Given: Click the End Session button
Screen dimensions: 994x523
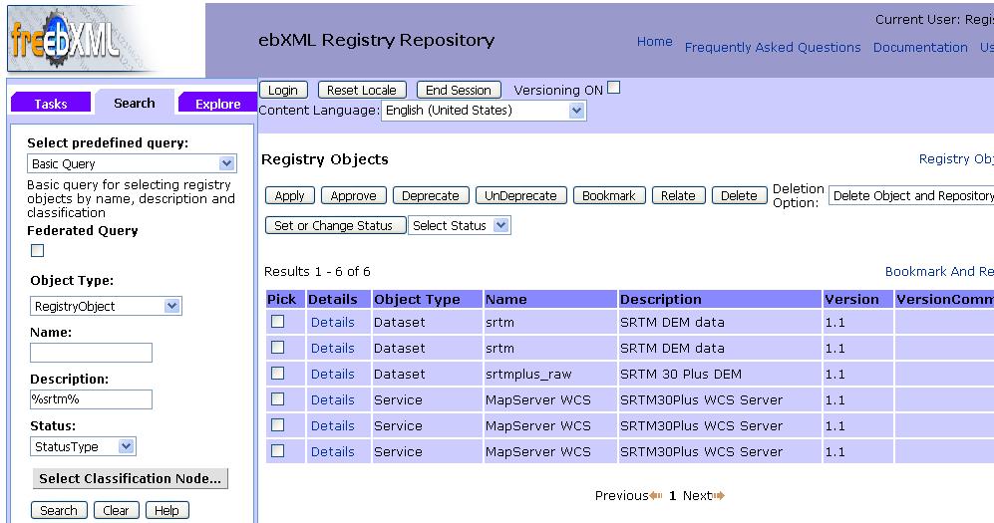Looking at the screenshot, I should 458,90.
